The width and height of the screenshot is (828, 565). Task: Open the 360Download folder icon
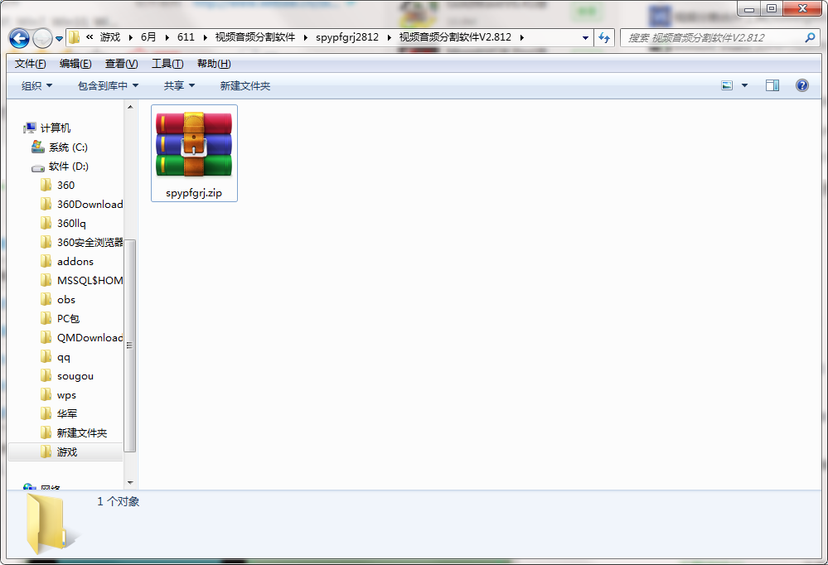pos(46,205)
